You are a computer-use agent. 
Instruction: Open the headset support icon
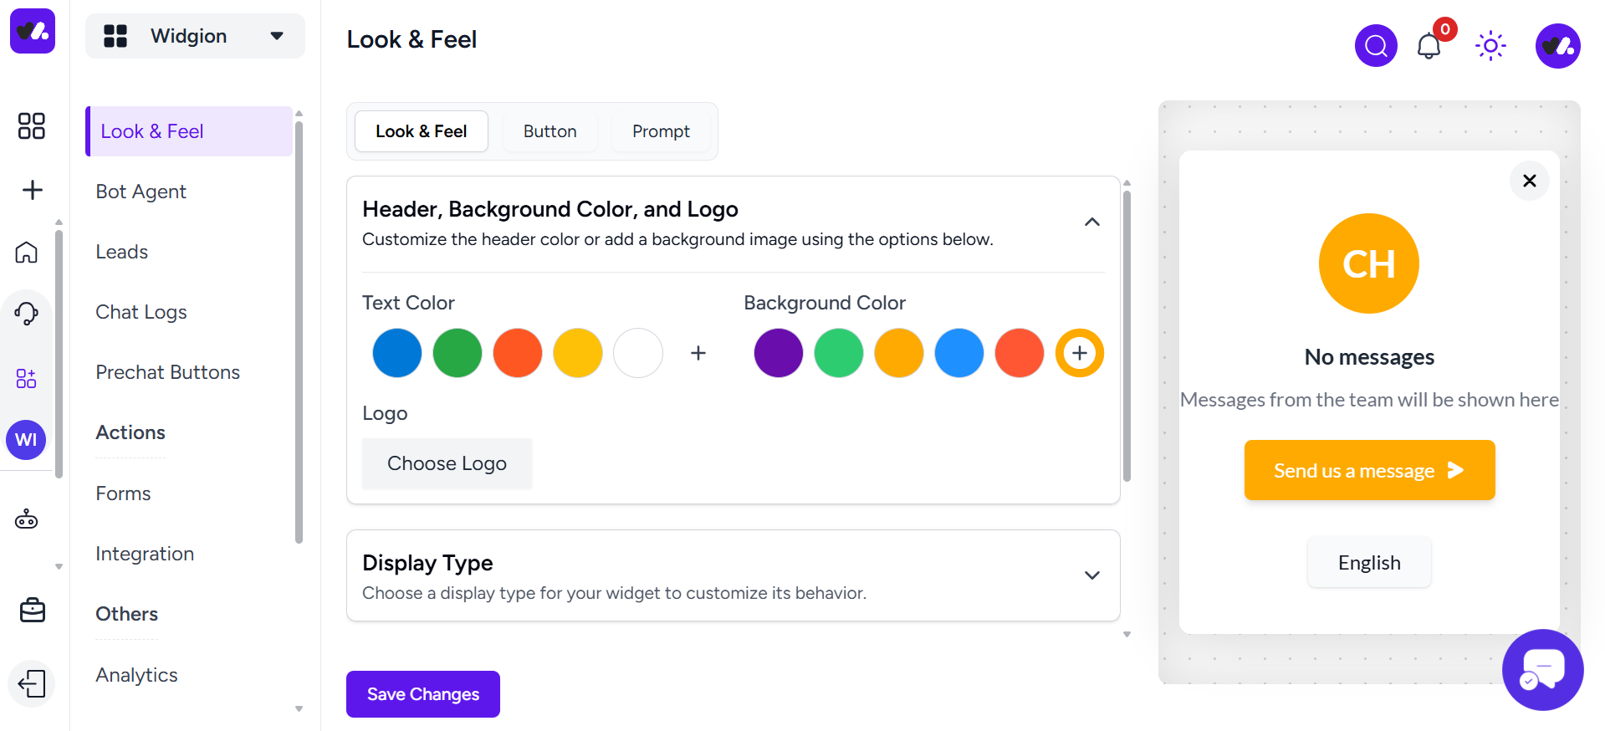pyautogui.click(x=27, y=314)
